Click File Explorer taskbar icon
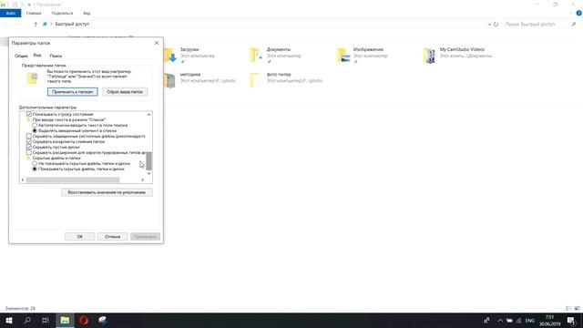Image resolution: width=583 pixels, height=328 pixels. click(65, 320)
